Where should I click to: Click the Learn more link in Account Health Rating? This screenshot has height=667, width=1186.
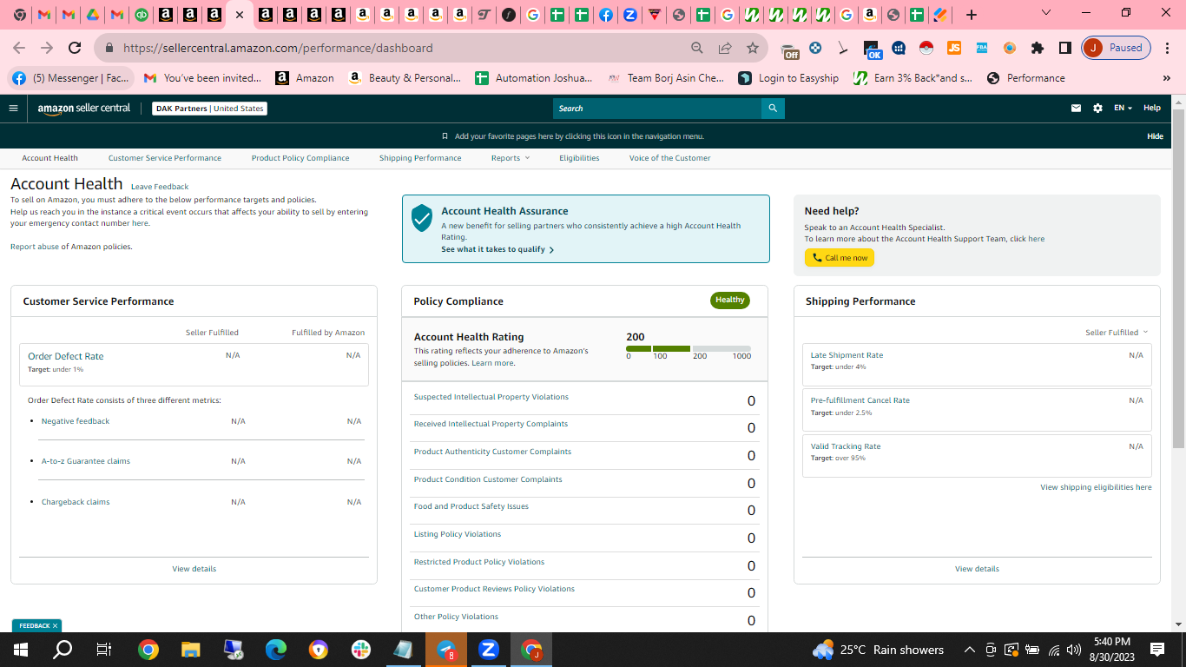[492, 363]
